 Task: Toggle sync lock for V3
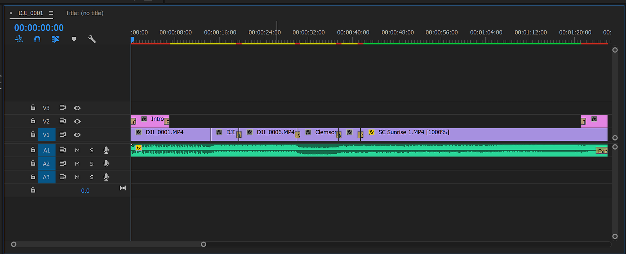[x=63, y=108]
